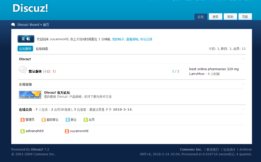Open the yuyanworld online member profile
Image resolution: width=261 pixels, height=162 pixels.
coord(79,131)
